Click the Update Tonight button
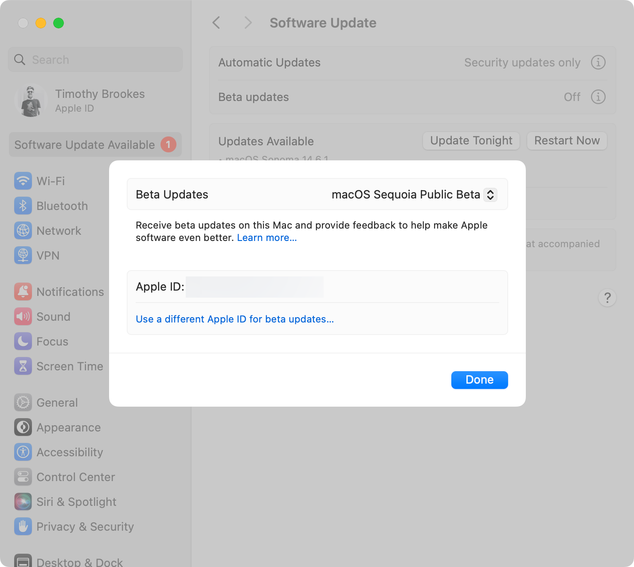Image resolution: width=634 pixels, height=567 pixels. (x=471, y=141)
